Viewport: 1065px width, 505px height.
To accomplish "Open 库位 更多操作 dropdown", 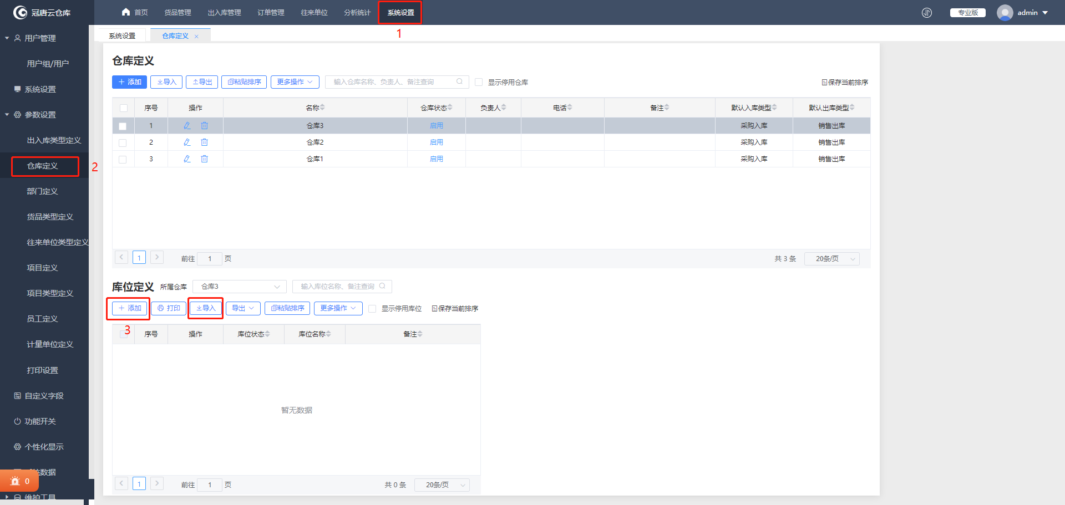I will [x=338, y=308].
